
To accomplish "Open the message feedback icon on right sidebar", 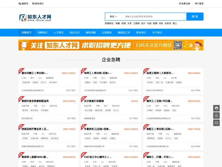I will pos(216,123).
